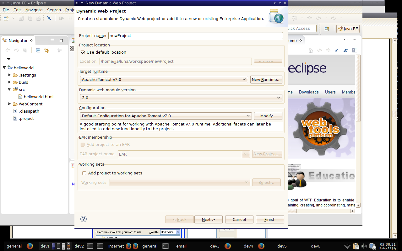Maximize the Welcome view panel
The height and width of the screenshot is (251, 402).
tap(355, 40)
